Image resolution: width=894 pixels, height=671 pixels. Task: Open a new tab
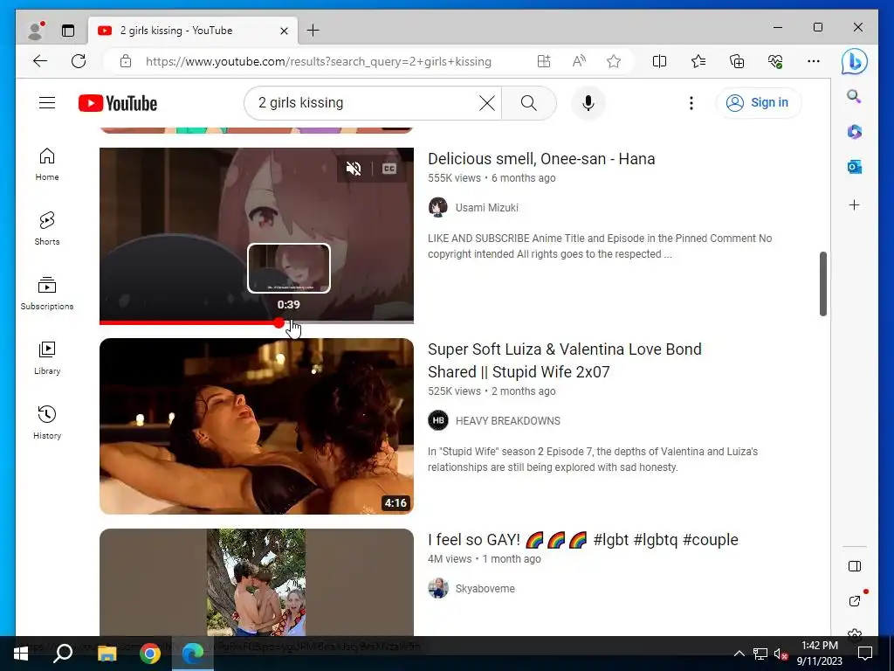313,31
